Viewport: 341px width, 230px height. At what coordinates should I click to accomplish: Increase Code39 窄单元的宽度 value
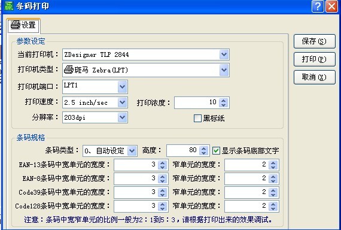point(273,190)
